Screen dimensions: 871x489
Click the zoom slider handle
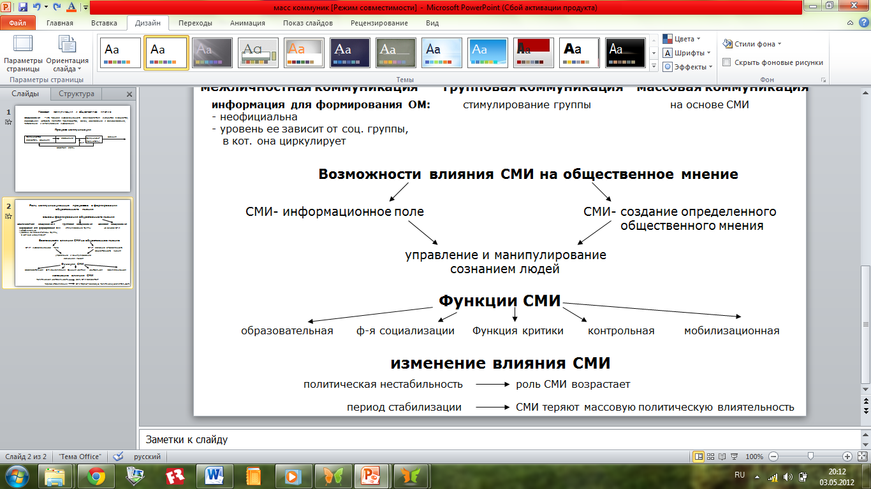(810, 457)
